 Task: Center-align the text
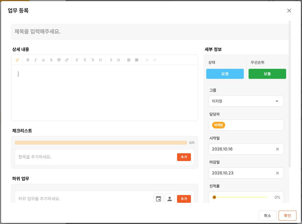click(x=85, y=60)
